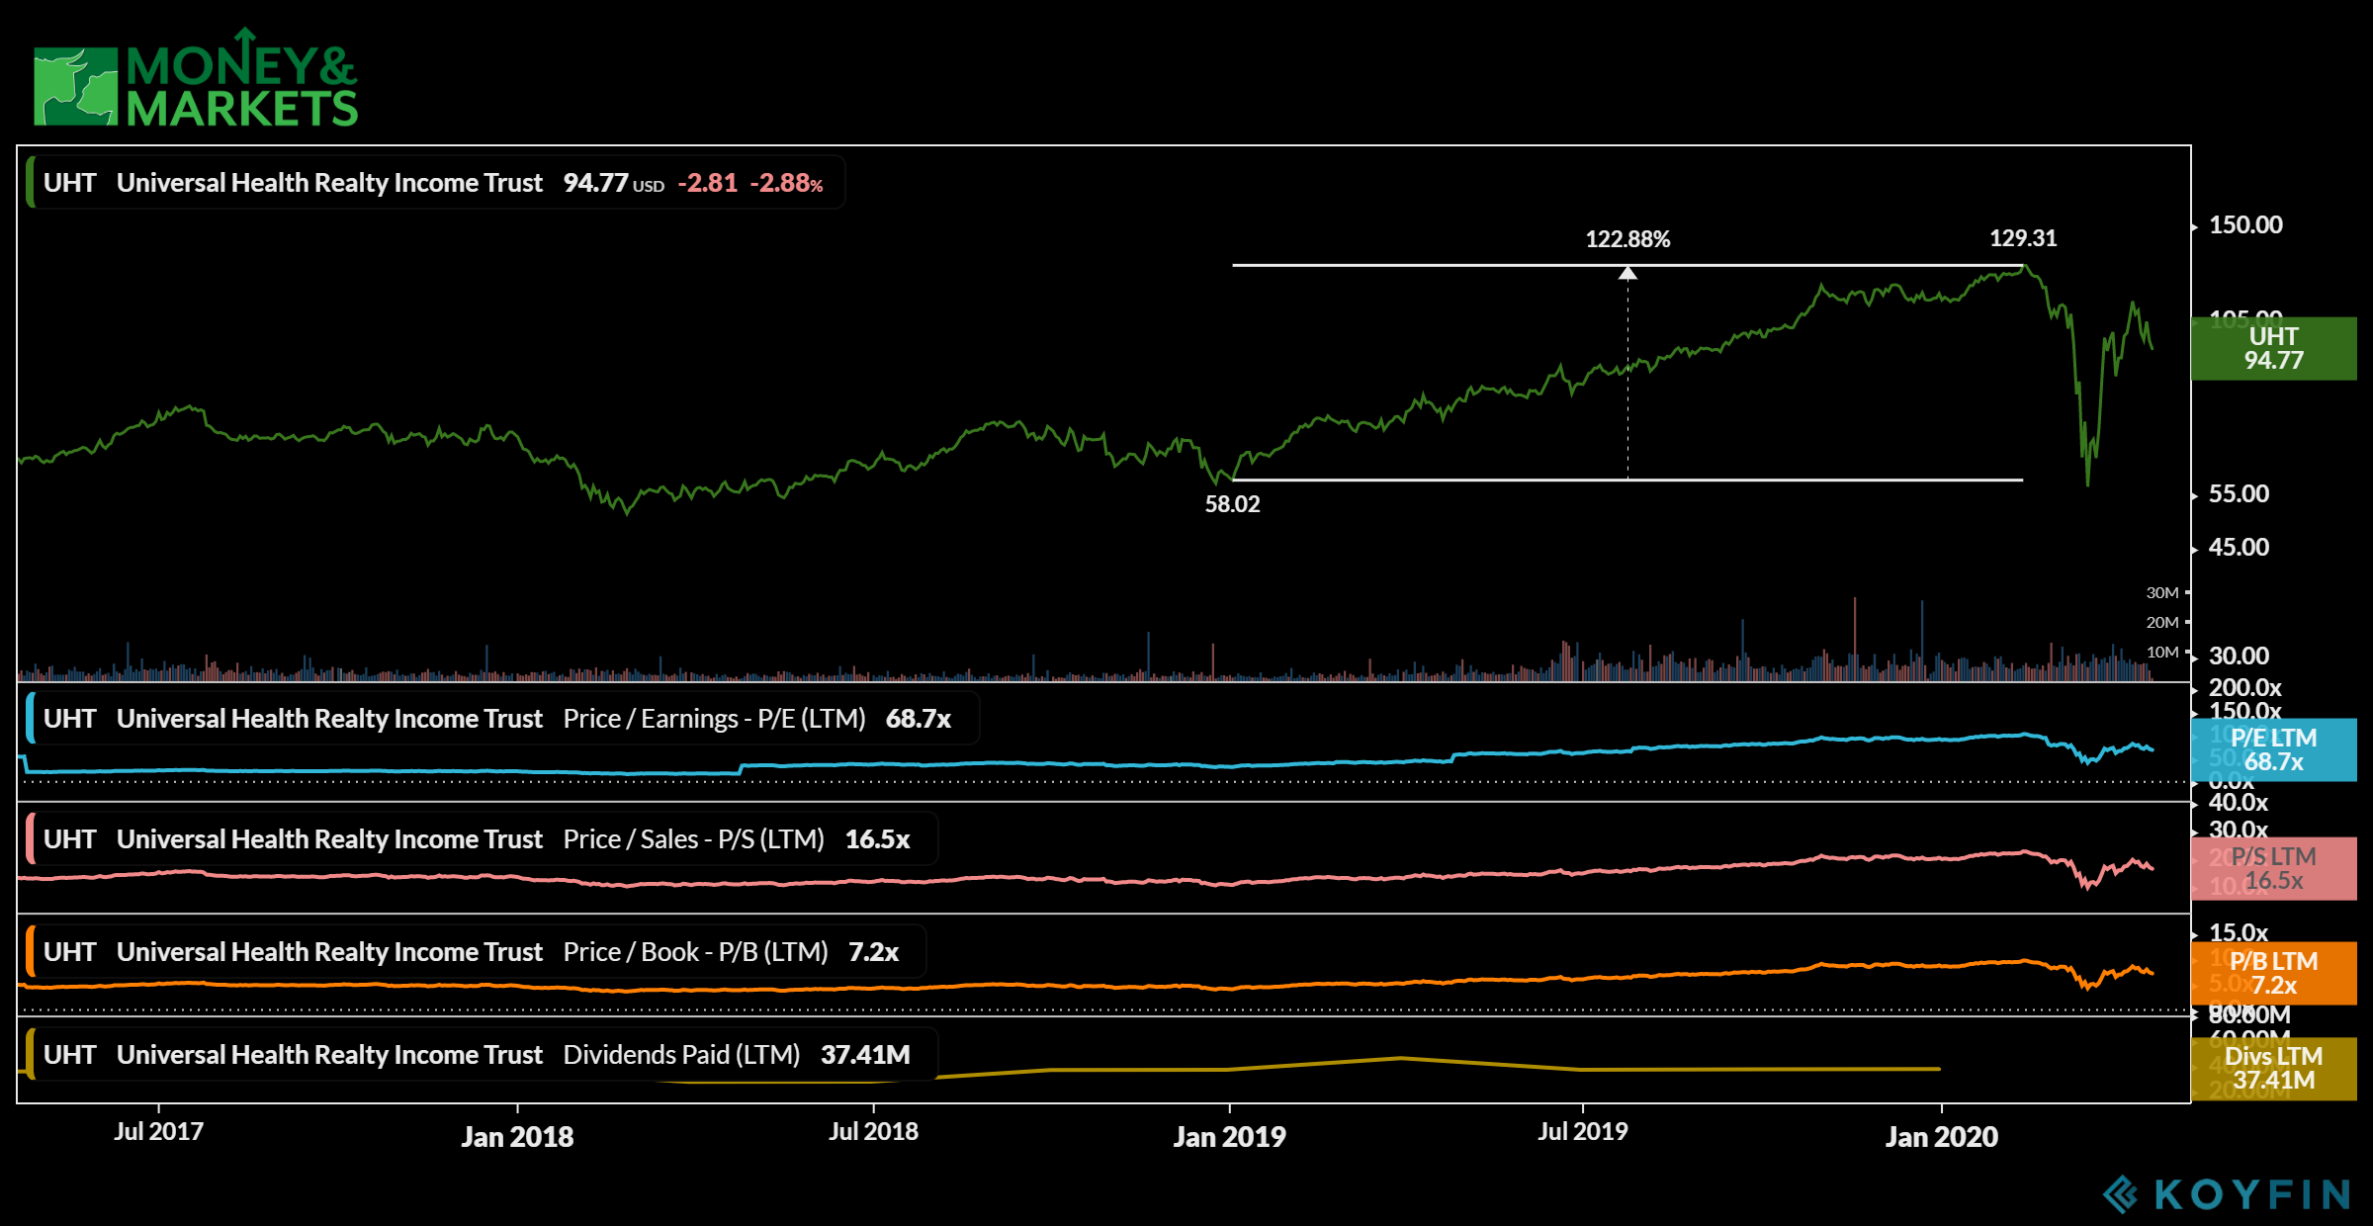
Task: Click the Dividends Paid legend row
Action: tap(482, 1055)
